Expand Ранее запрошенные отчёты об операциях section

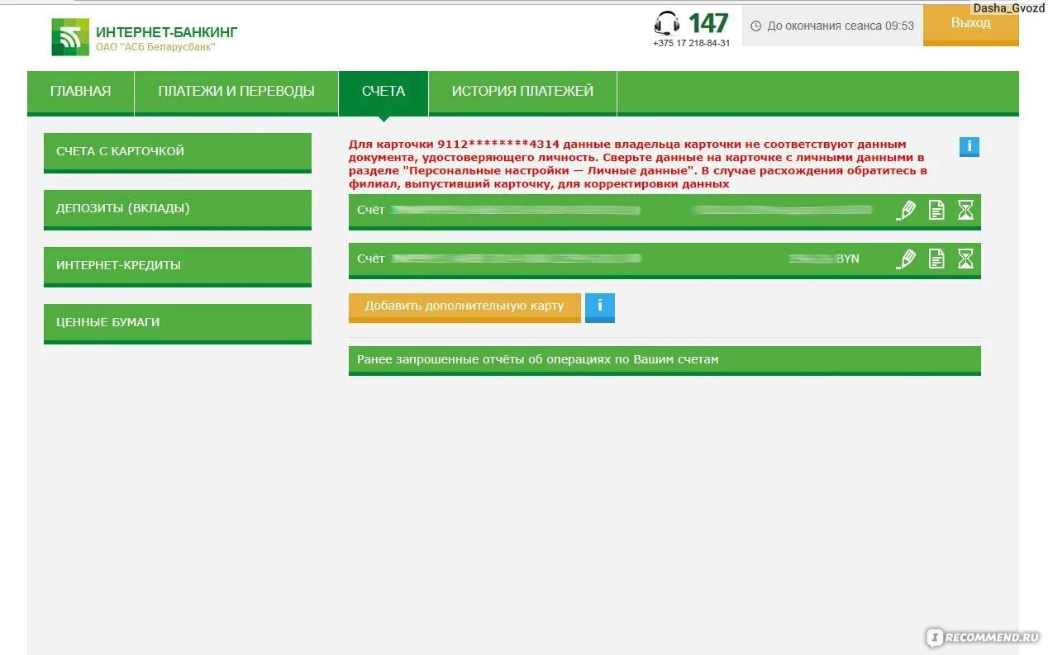click(665, 361)
